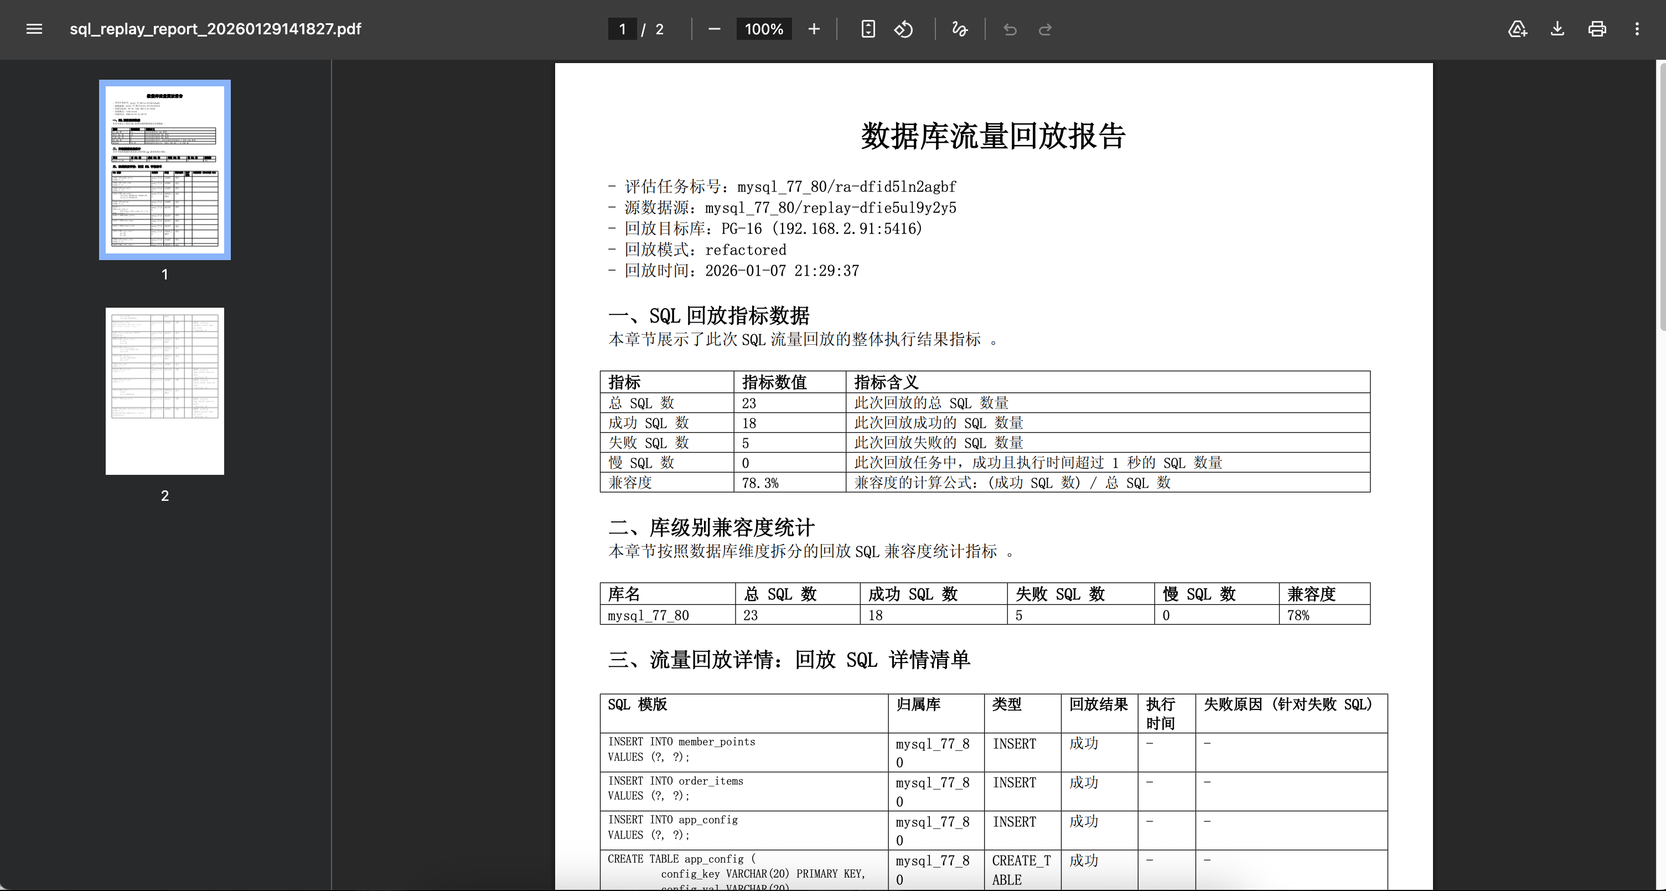This screenshot has width=1666, height=891.
Task: Open the three-dot more options menu
Action: point(1638,29)
